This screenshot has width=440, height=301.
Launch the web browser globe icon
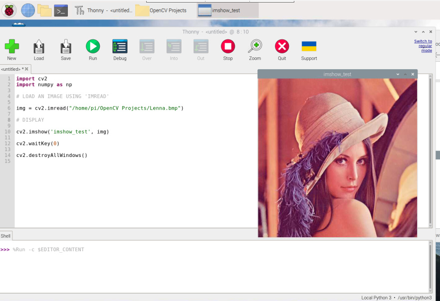(x=28, y=10)
